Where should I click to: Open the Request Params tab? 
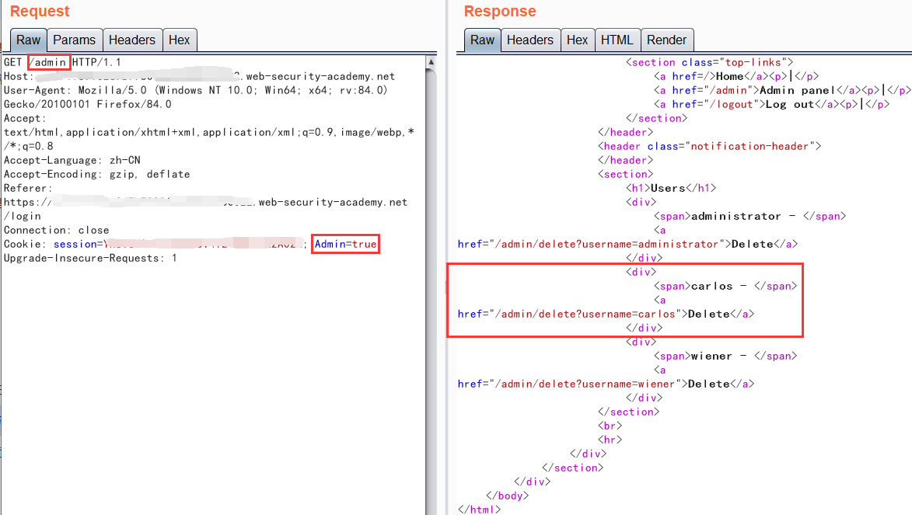coord(74,40)
